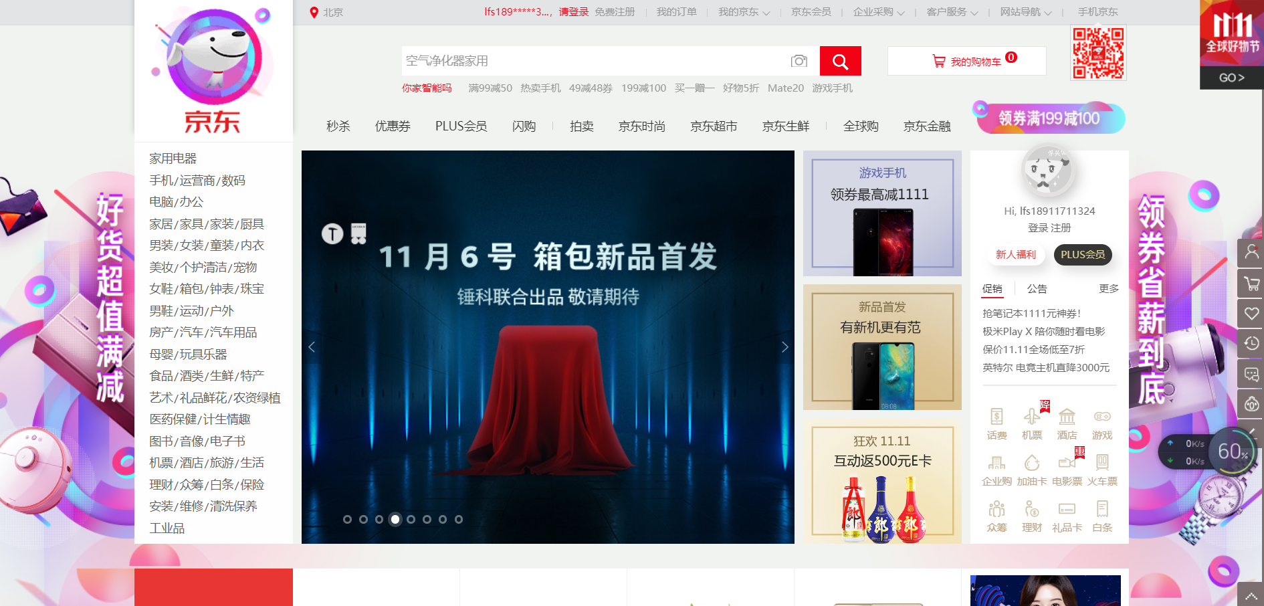Click the user profile icon in right sidebar
Viewport: 1264px width, 606px height.
(1251, 252)
